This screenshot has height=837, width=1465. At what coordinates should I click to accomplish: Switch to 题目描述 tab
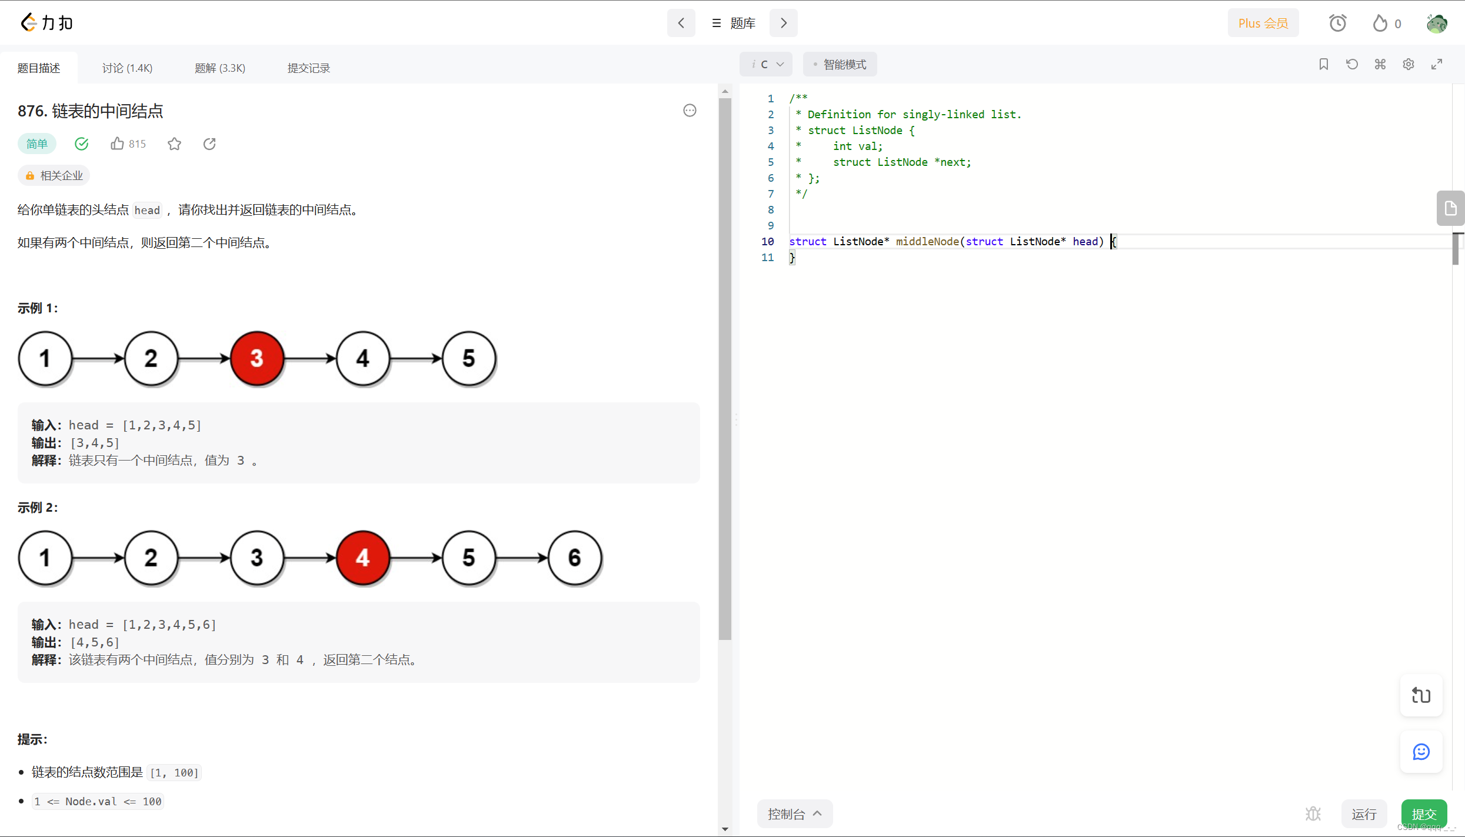coord(39,68)
